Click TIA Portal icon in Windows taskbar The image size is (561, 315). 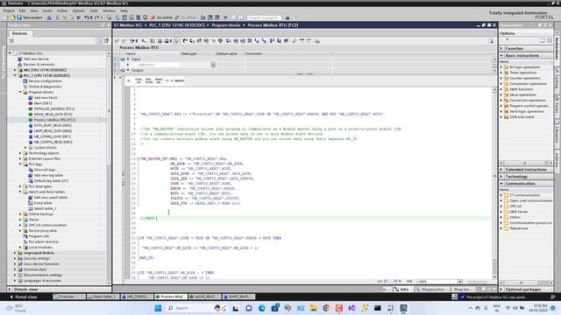click(x=403, y=308)
